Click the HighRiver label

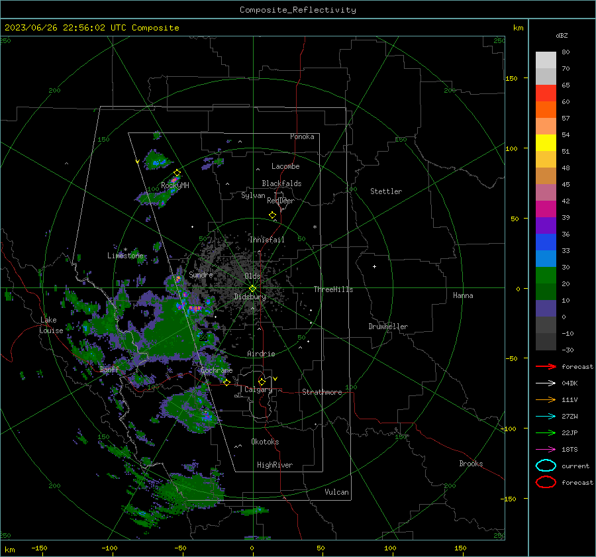pyautogui.click(x=275, y=465)
